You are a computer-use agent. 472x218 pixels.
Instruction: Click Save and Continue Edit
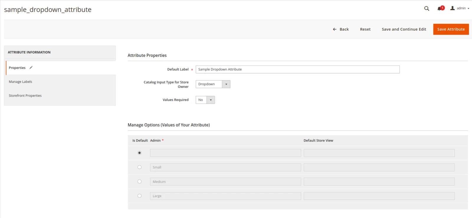(404, 29)
